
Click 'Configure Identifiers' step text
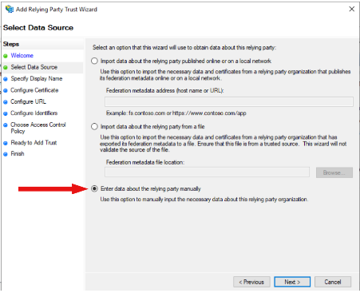[x=34, y=113]
